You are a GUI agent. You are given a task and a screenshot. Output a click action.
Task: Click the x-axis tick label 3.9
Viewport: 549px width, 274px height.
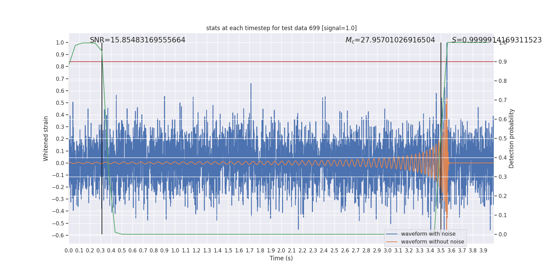483,251
